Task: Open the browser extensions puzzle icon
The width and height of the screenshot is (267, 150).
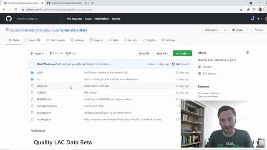Action: (248, 10)
